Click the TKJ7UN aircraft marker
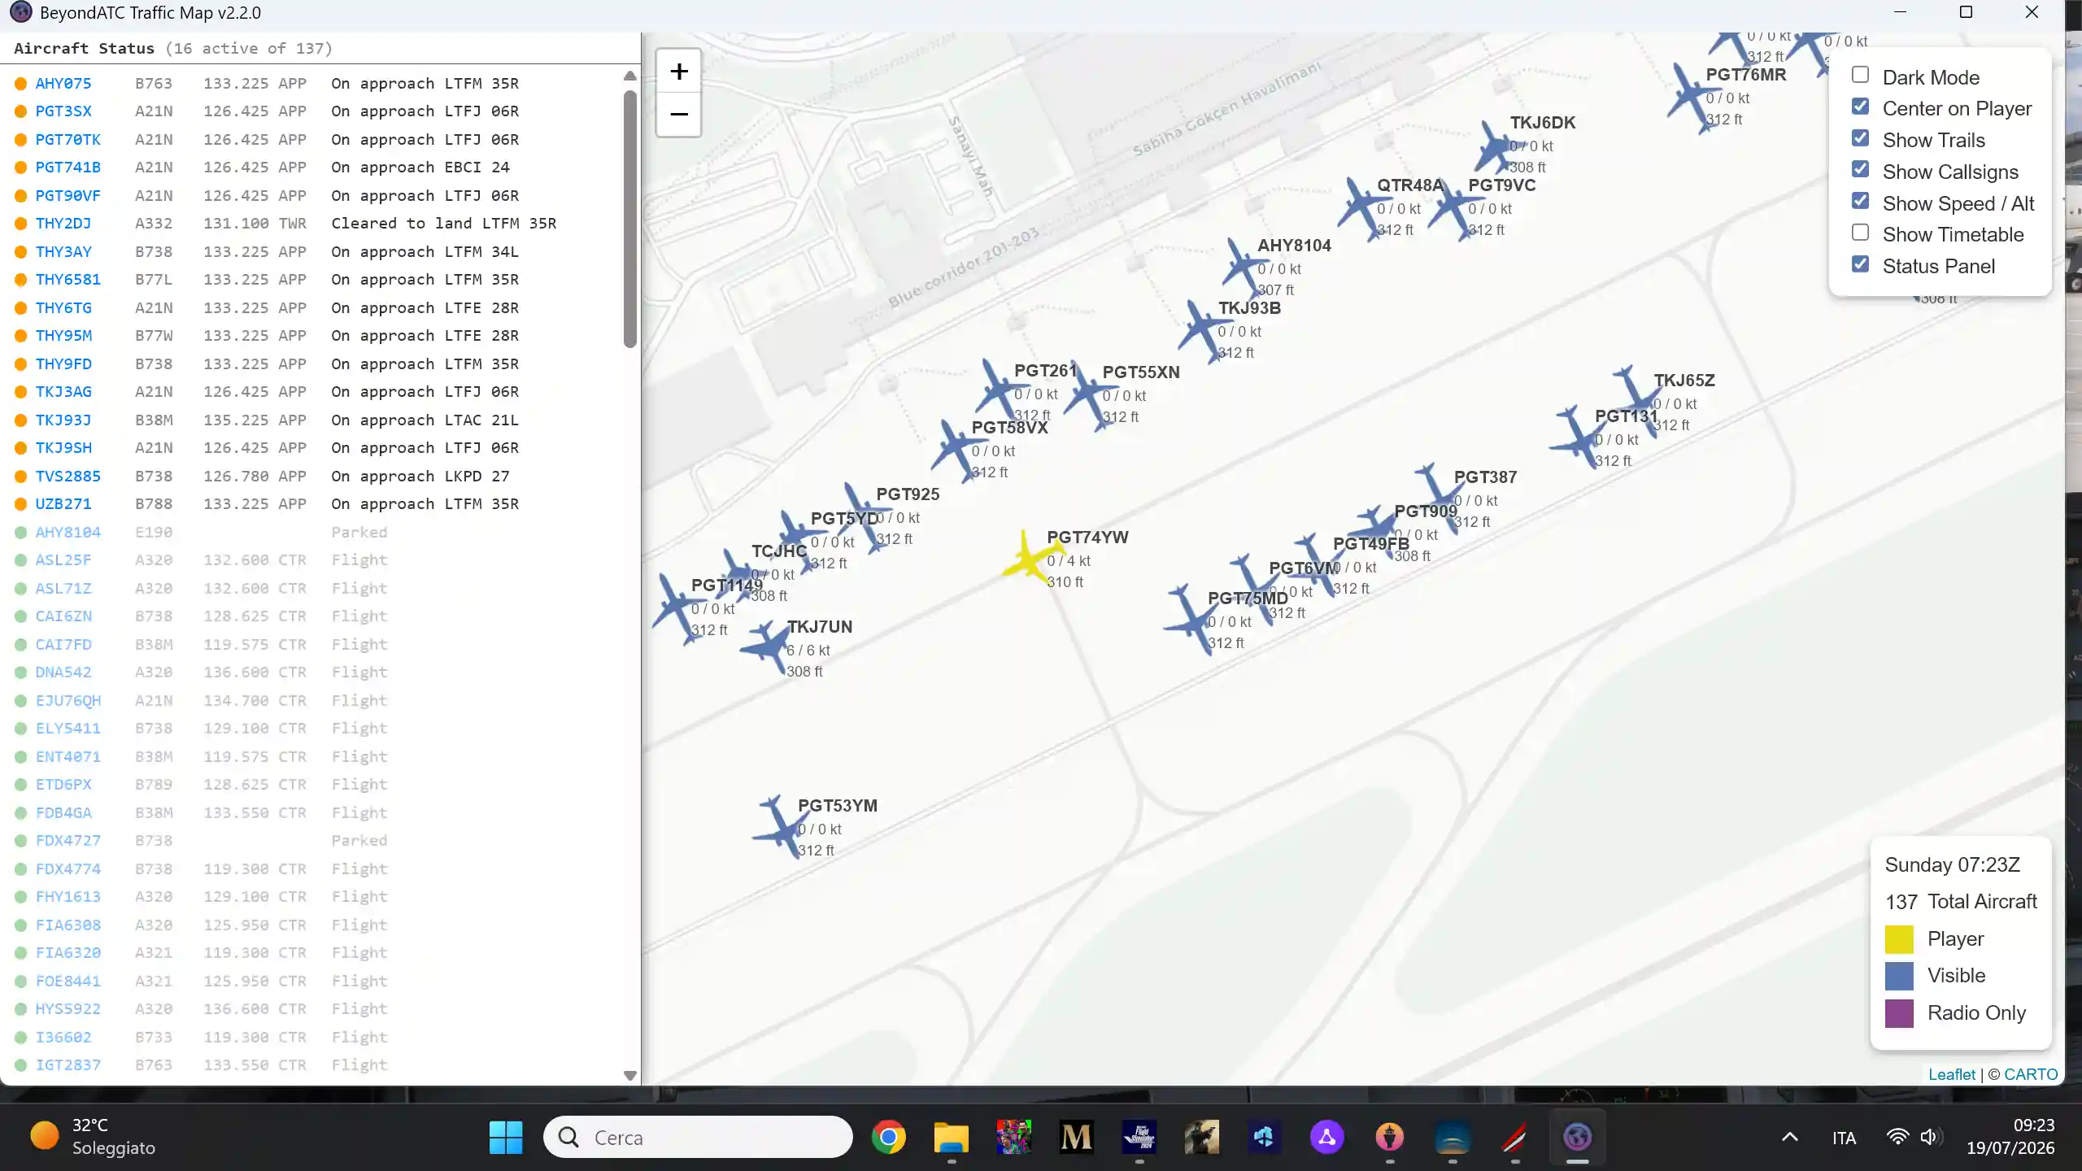 tap(764, 646)
